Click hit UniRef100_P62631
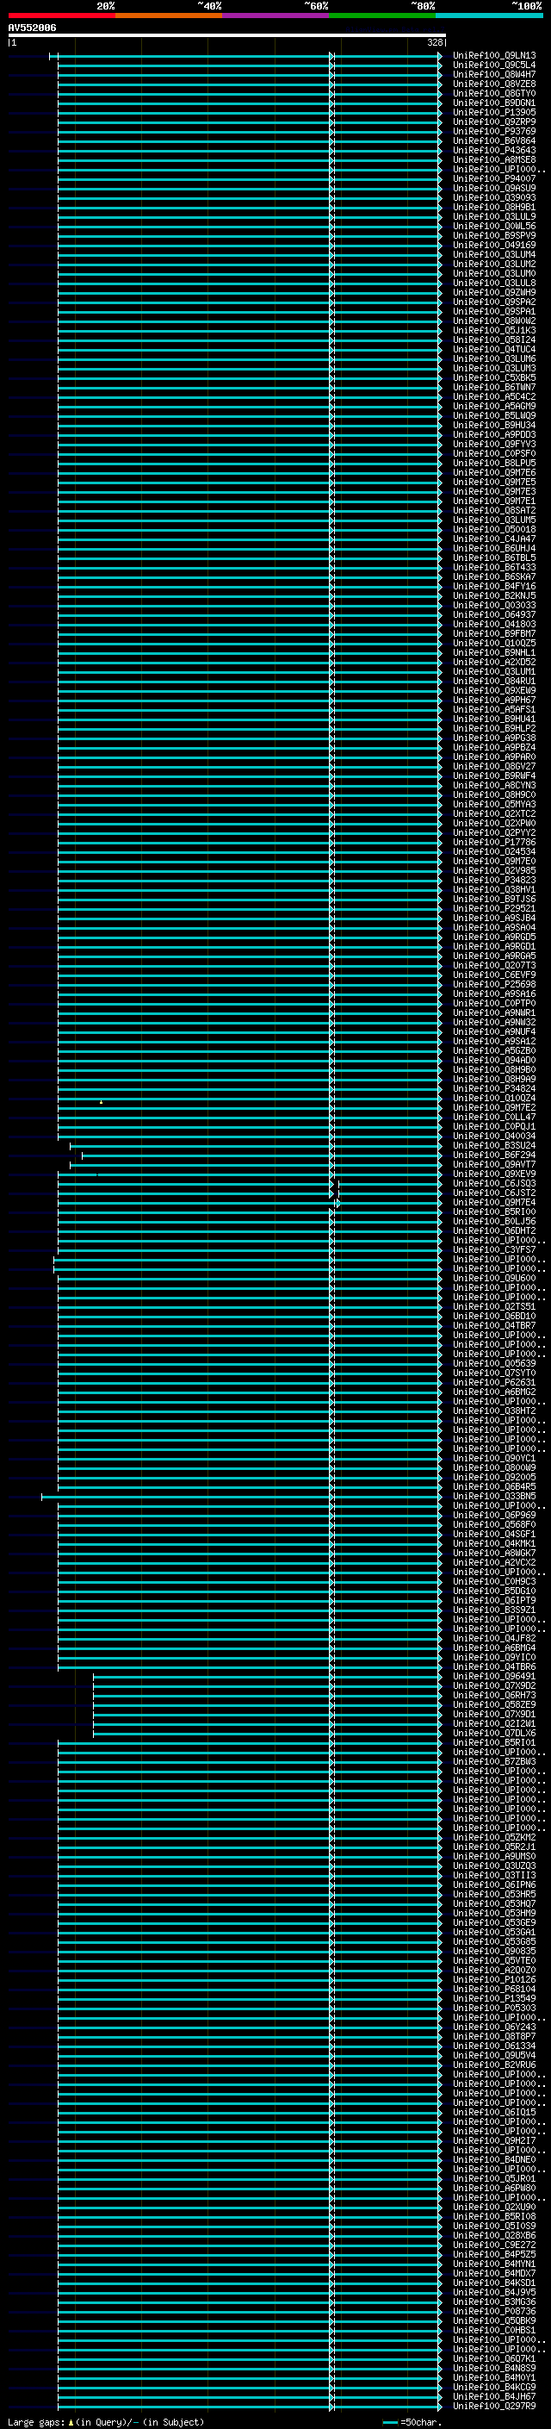Screen dimensions: 551x2429 pyautogui.click(x=494, y=1382)
